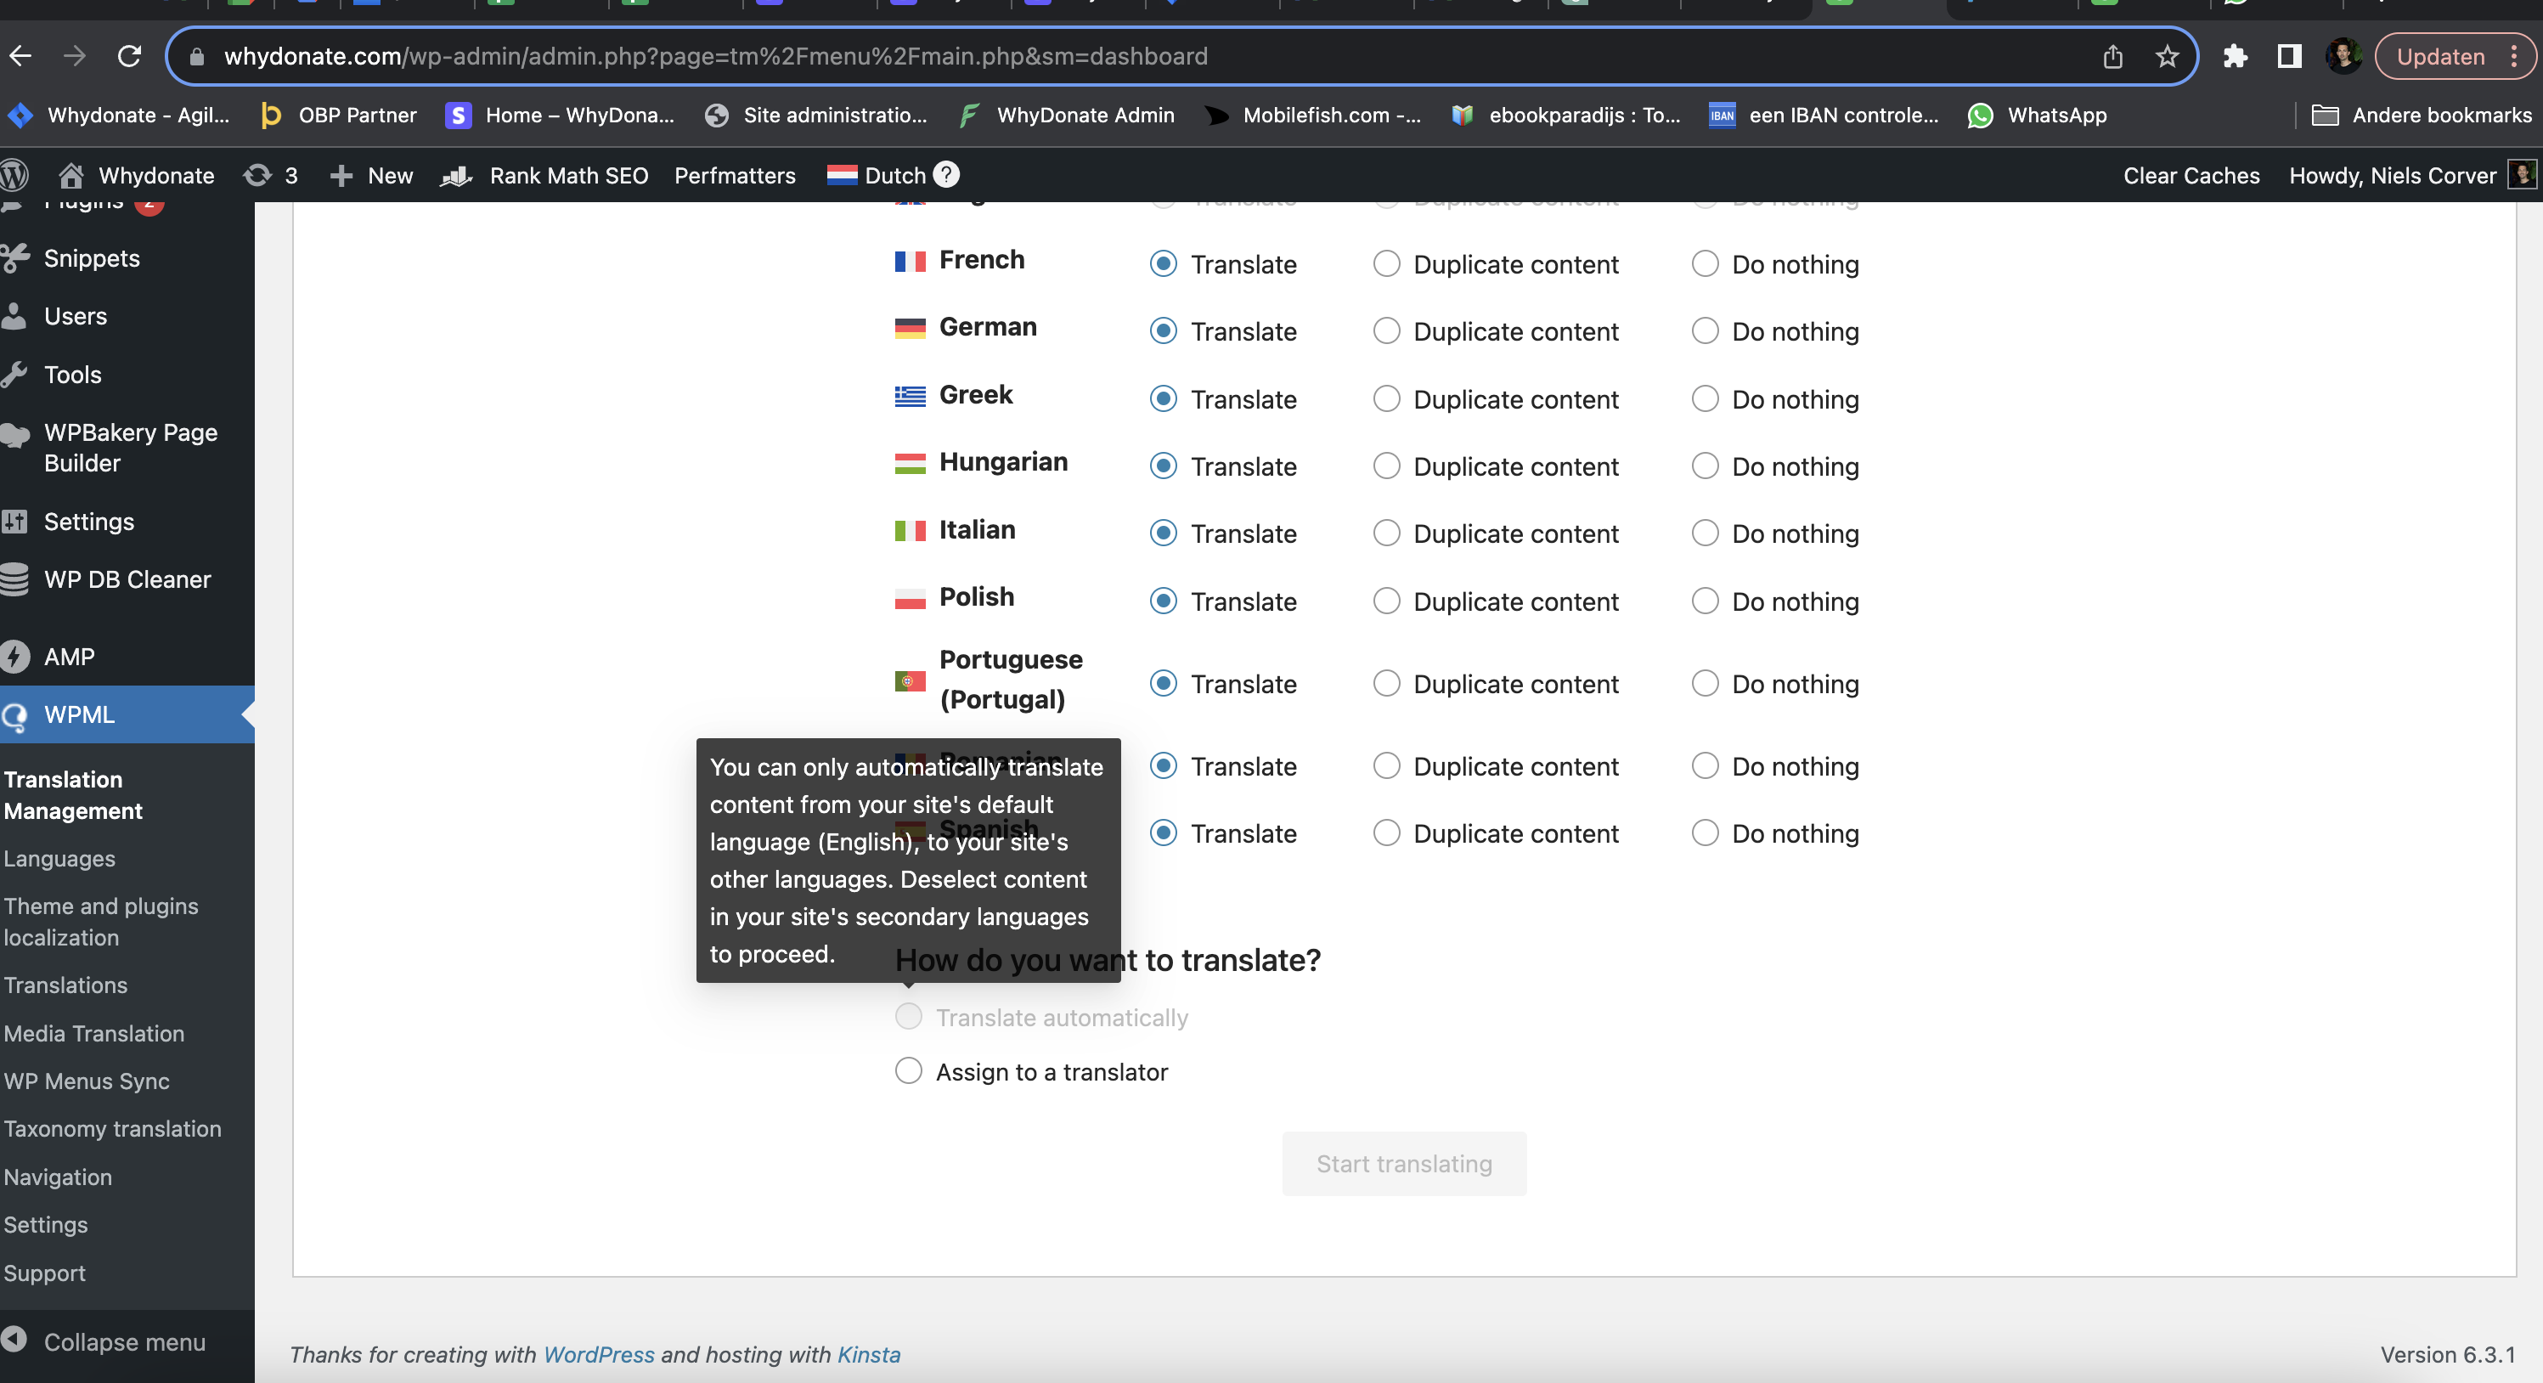Open the share icon in the address bar

click(x=2112, y=56)
